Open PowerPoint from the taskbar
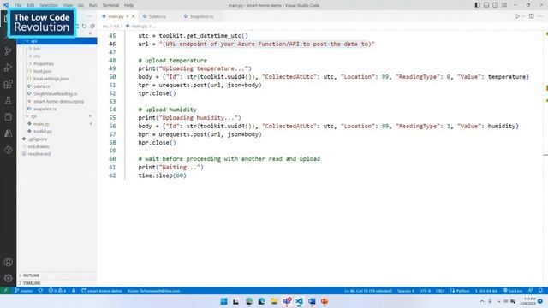The width and height of the screenshot is (548, 308). coord(325,301)
